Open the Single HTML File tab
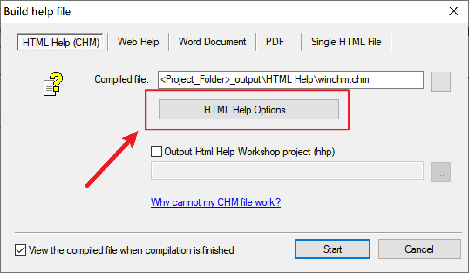 tap(346, 42)
